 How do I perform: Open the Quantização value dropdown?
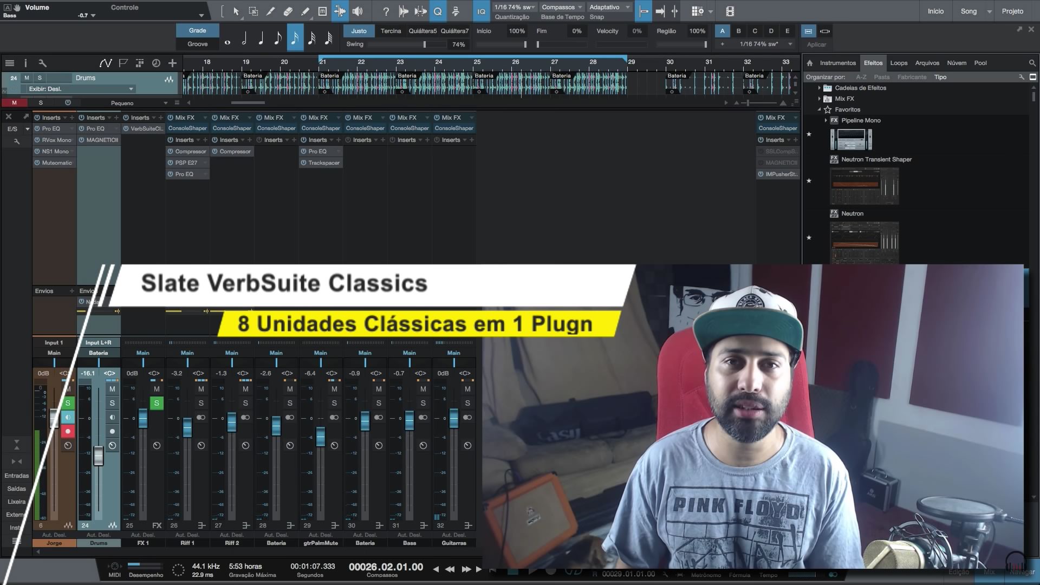click(515, 7)
